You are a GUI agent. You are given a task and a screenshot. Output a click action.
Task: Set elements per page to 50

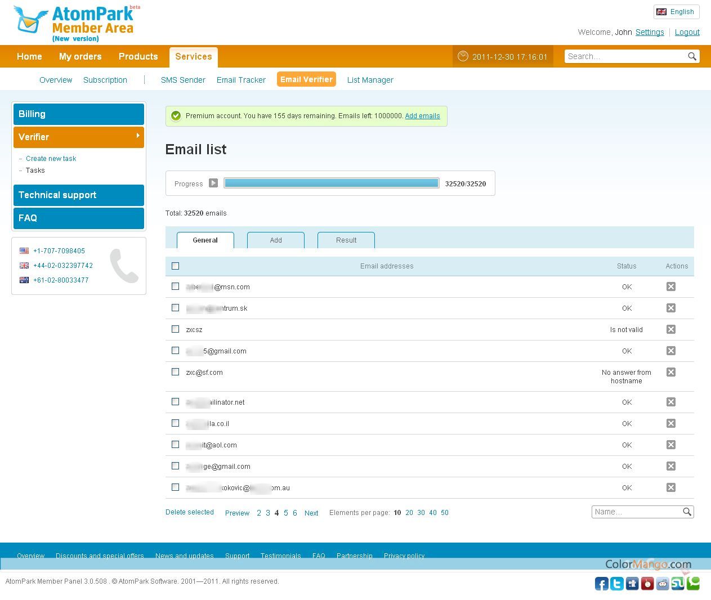(x=445, y=513)
